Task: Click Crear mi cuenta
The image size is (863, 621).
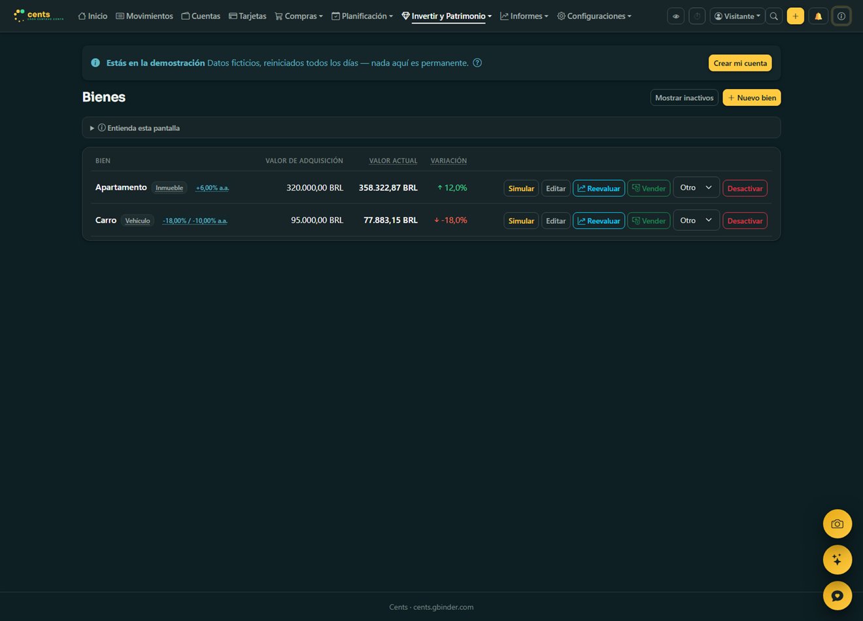Action: pos(740,63)
